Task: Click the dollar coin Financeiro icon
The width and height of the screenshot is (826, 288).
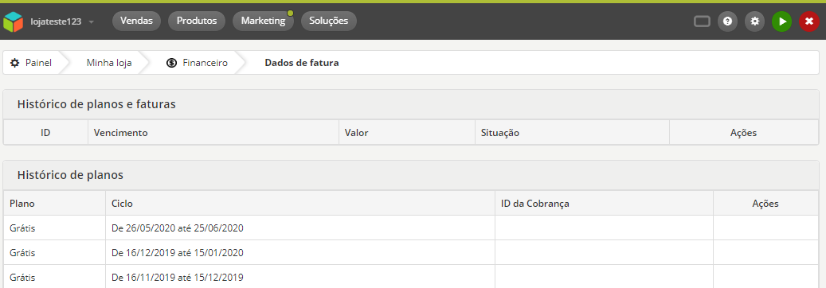Action: (171, 63)
